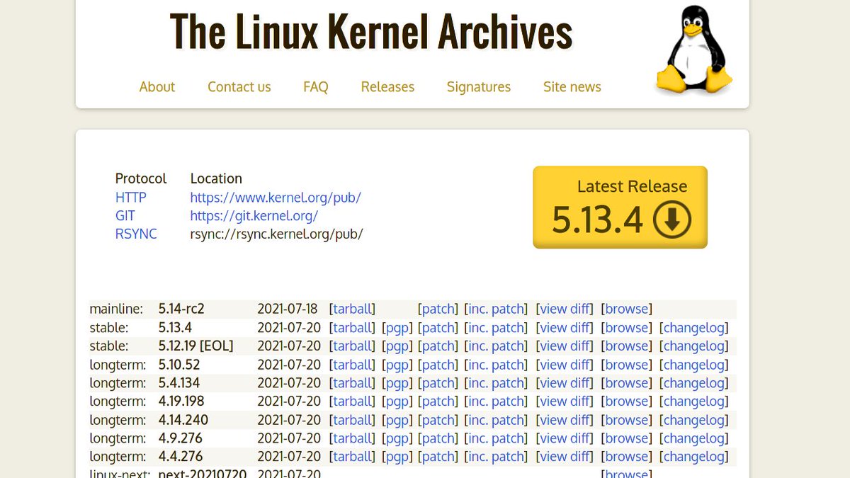Click the download arrow icon beside 5.13.4
The width and height of the screenshot is (850, 478).
coord(671,220)
